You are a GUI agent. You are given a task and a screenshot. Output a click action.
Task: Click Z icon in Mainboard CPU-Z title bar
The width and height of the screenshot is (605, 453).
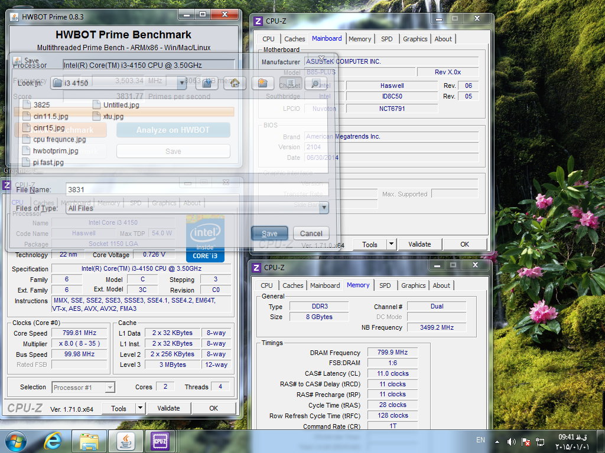point(258,21)
